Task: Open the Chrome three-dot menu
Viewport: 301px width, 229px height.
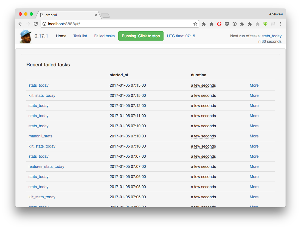Action: coord(280,24)
